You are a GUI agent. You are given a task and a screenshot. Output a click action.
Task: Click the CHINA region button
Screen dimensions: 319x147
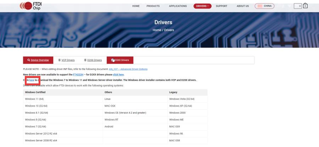tap(264, 6)
